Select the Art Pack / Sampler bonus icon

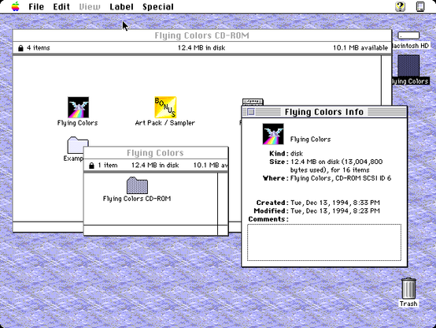(x=165, y=107)
